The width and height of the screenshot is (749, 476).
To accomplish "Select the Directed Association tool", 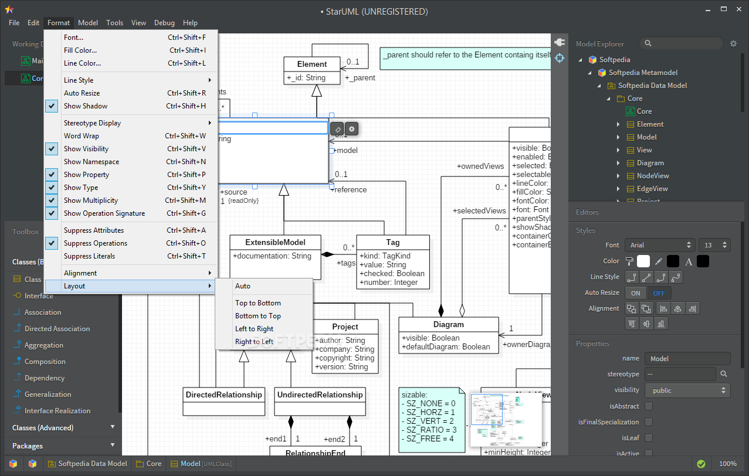I will click(x=57, y=329).
